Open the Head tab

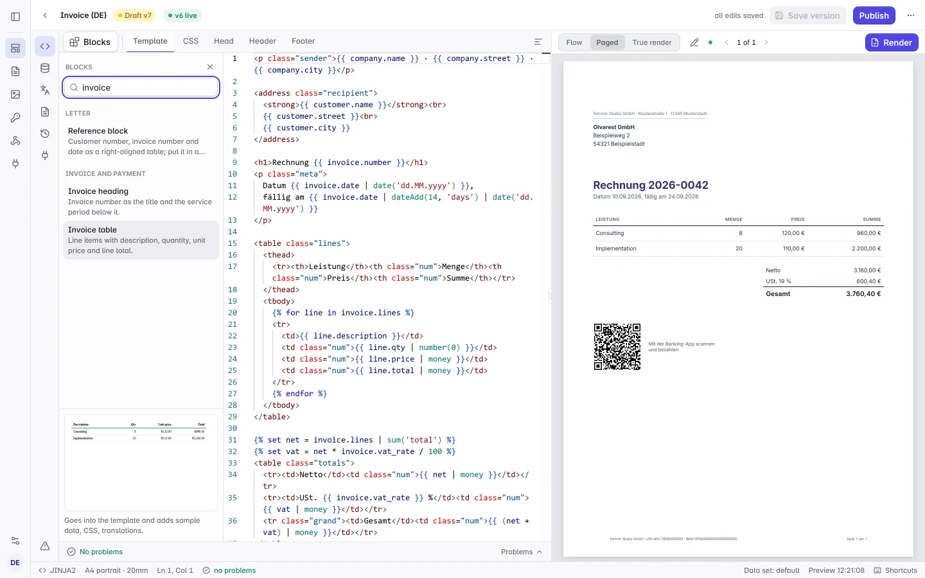(x=224, y=41)
